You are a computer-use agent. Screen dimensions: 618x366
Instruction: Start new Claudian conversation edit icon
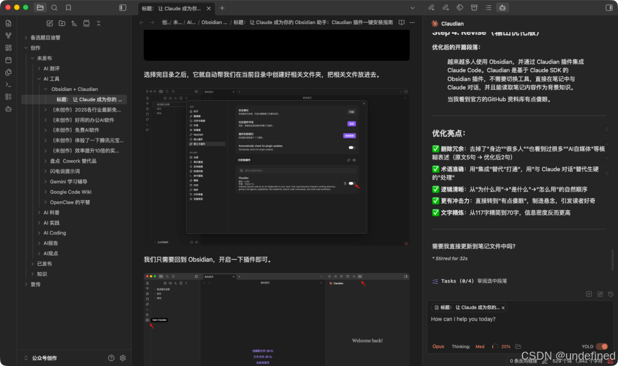tap(600, 294)
